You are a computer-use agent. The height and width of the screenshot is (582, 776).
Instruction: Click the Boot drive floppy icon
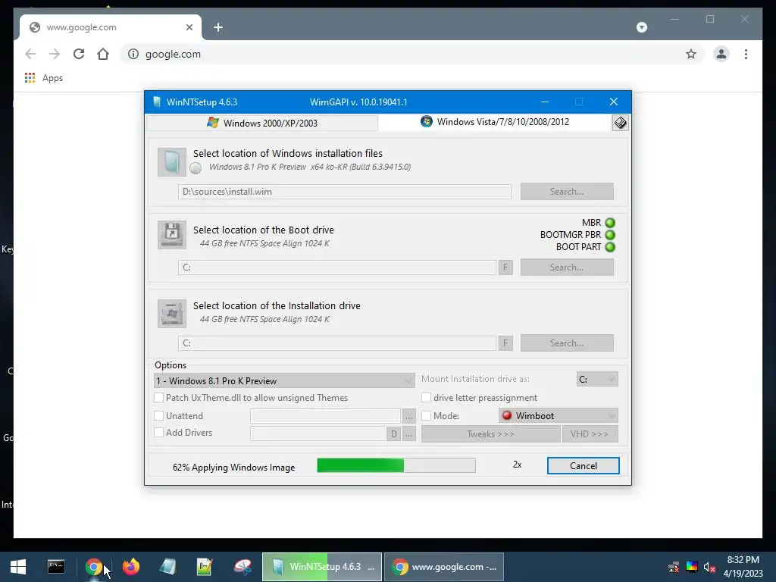tap(172, 235)
